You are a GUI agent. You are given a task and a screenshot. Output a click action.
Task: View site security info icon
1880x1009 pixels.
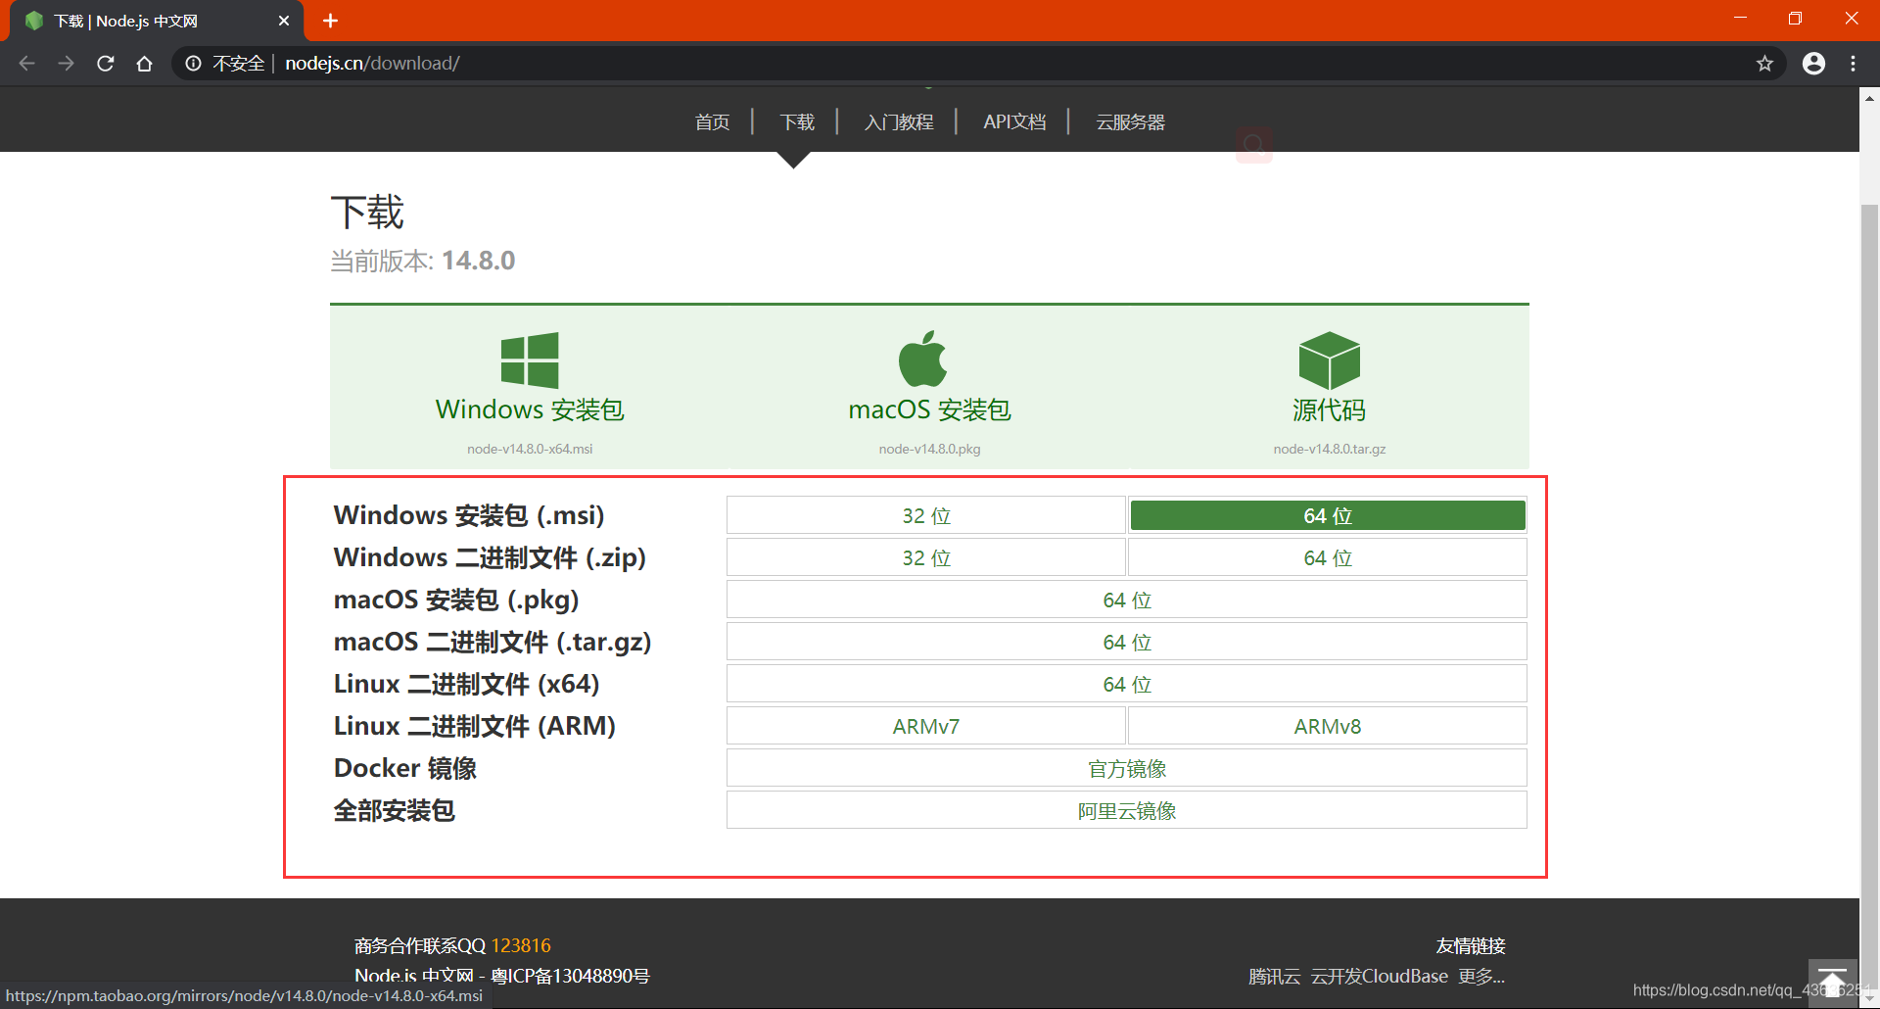coord(194,64)
